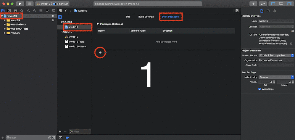Collapse the Packages (0 items) section
This screenshot has height=140, width=295.
[98, 24]
